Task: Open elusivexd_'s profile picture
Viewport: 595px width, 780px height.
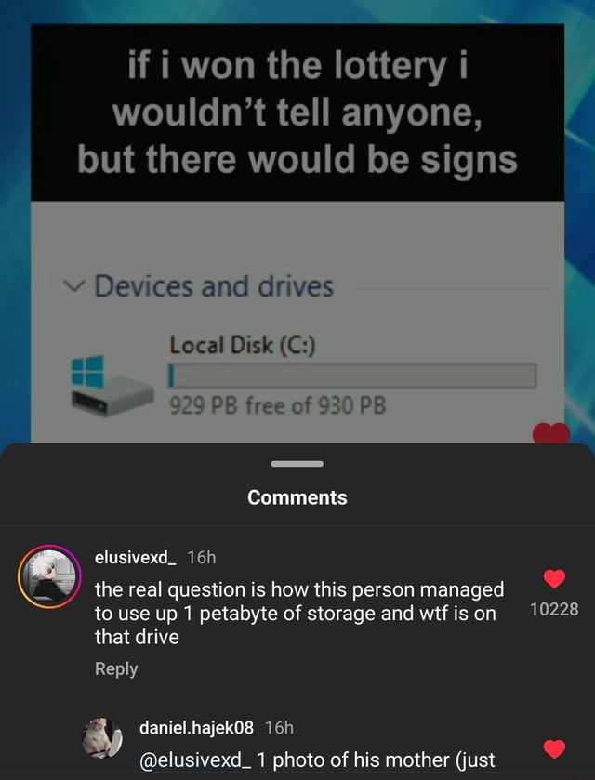Action: [49, 576]
